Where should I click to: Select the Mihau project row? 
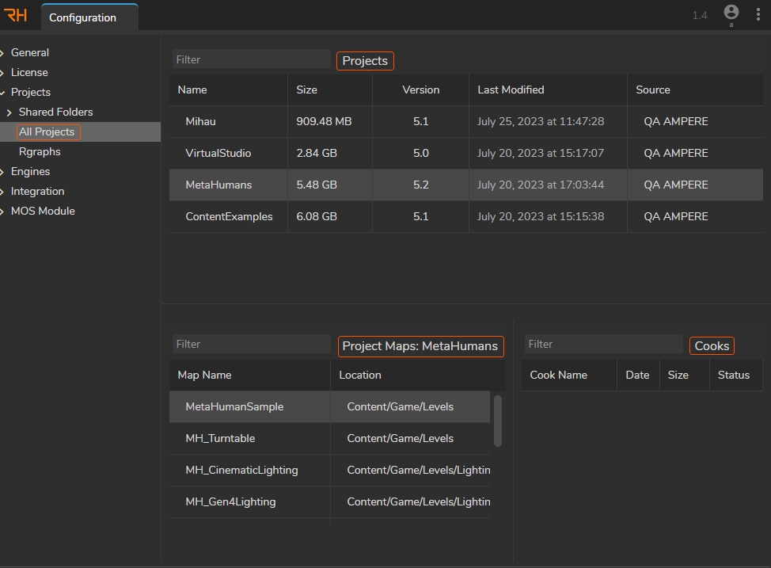[200, 121]
